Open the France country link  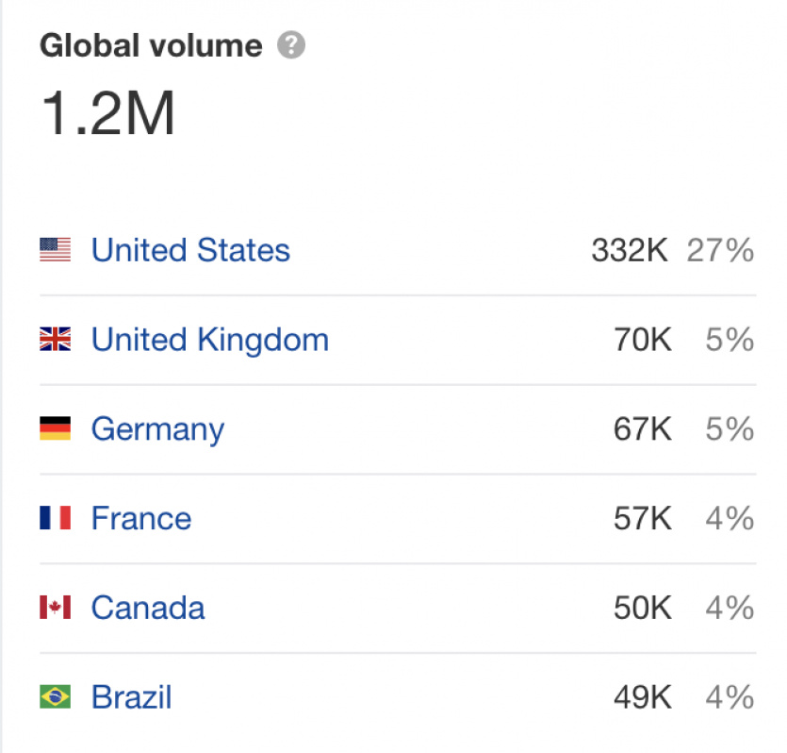pos(141,518)
